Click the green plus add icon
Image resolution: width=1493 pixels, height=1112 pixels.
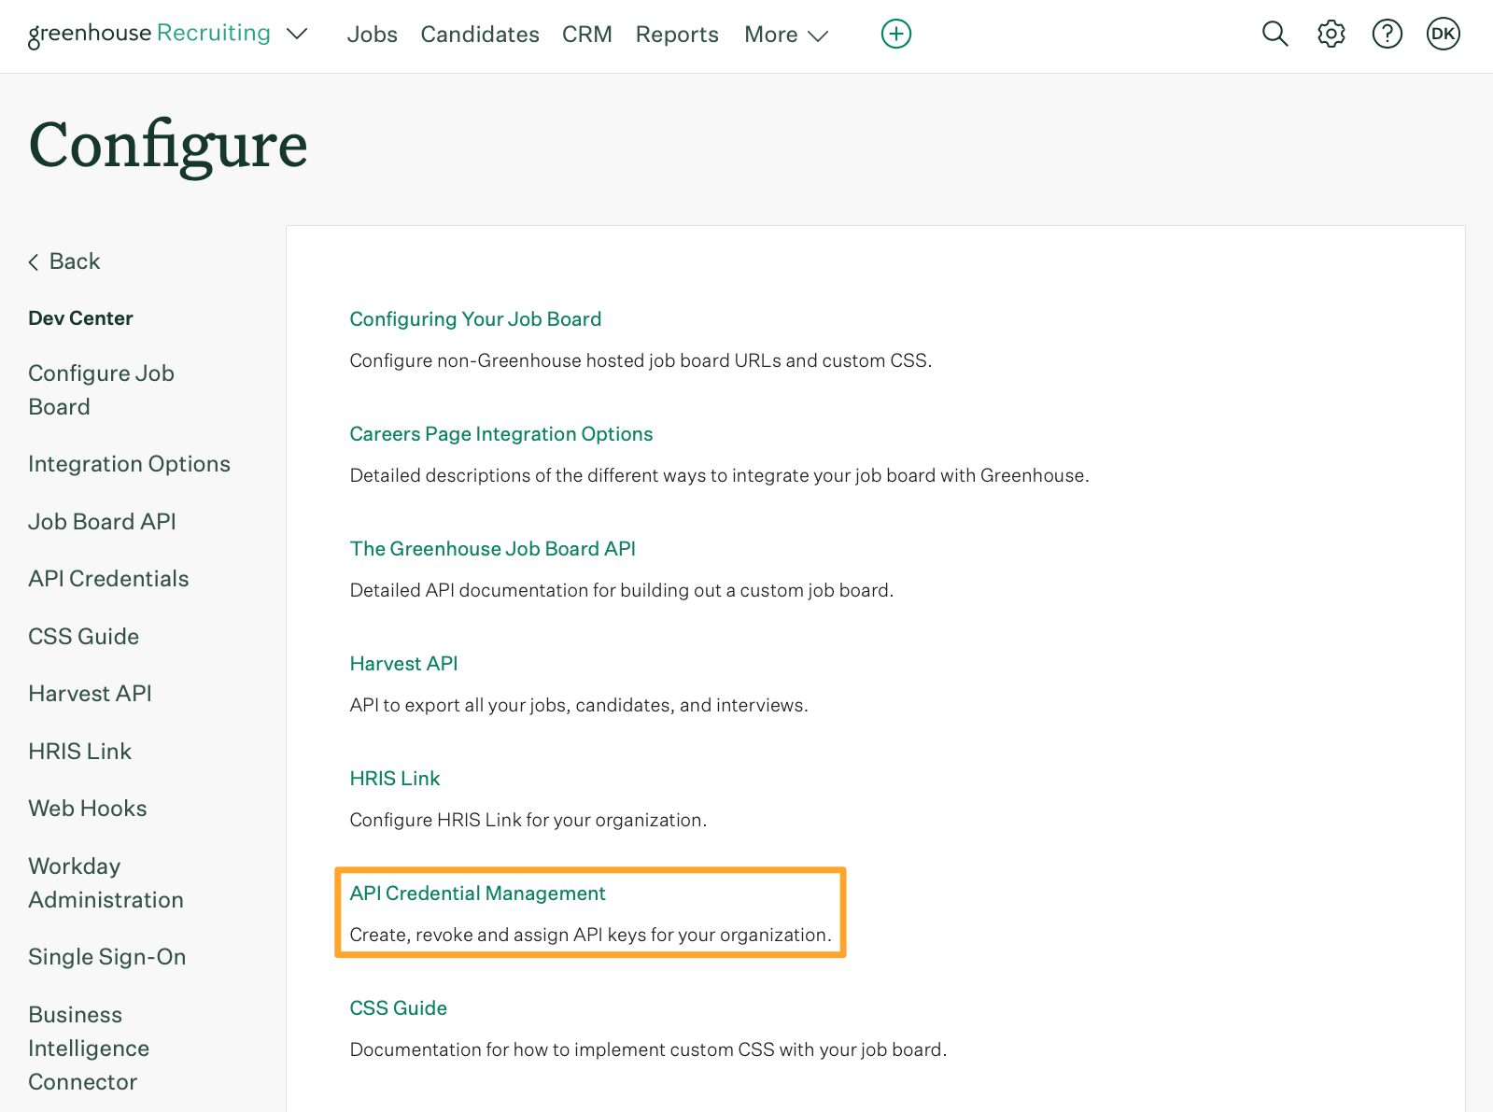coord(896,34)
